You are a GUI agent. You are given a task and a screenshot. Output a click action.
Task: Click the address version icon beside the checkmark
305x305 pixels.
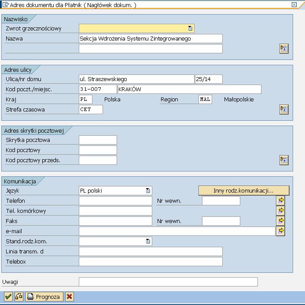pyautogui.click(x=19, y=297)
